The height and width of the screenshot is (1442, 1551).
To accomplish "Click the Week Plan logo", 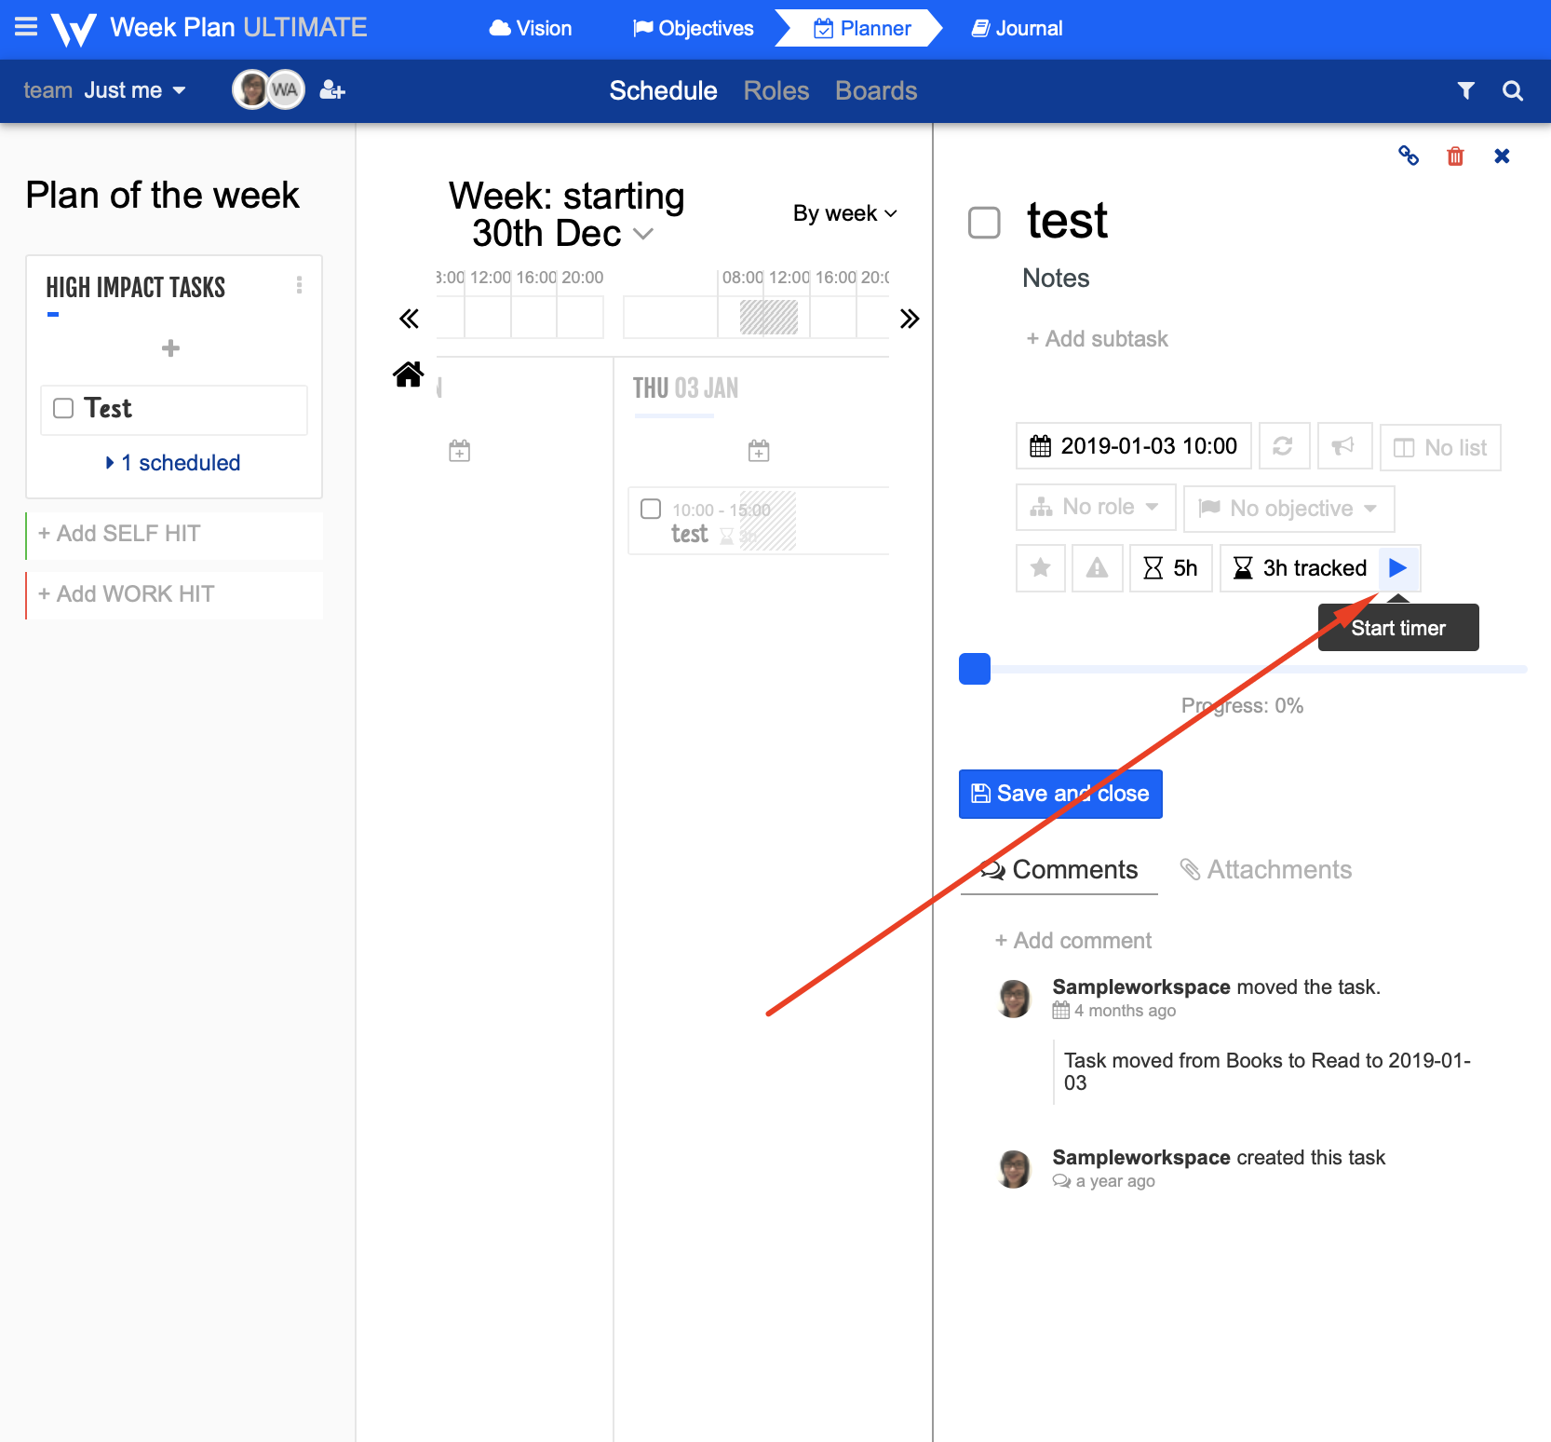I will click(74, 29).
